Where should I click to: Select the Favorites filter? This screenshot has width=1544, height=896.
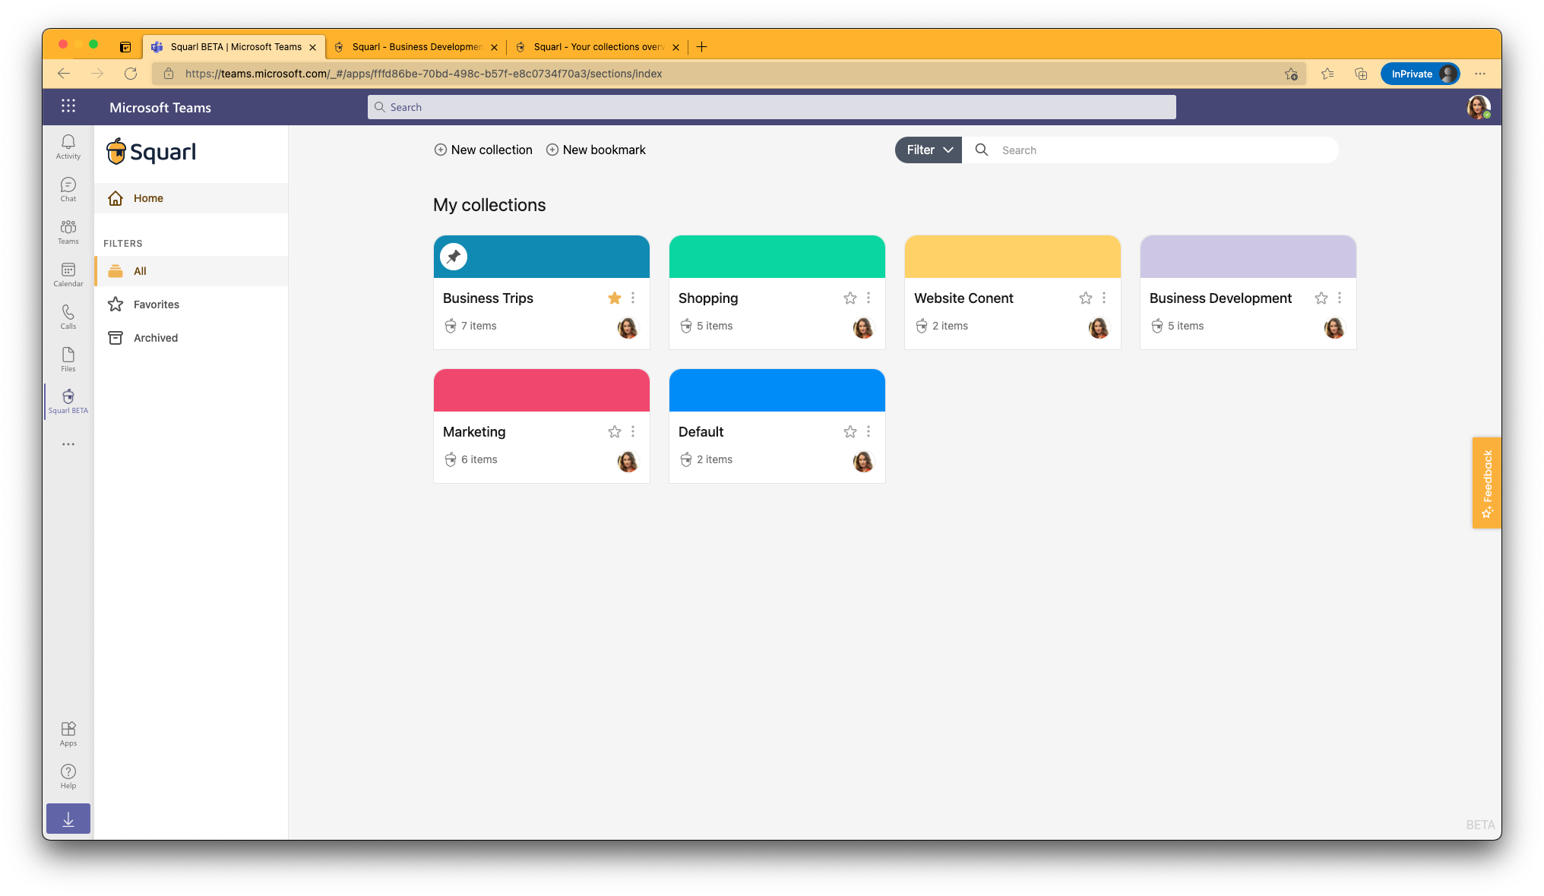pyautogui.click(x=191, y=304)
